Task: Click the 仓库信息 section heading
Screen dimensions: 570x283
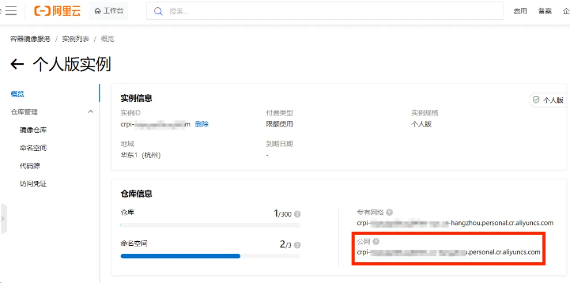Action: tap(136, 194)
